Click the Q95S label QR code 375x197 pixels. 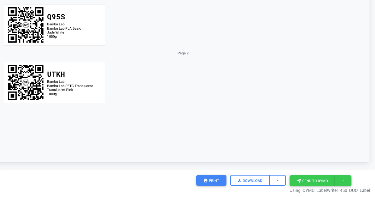[26, 25]
